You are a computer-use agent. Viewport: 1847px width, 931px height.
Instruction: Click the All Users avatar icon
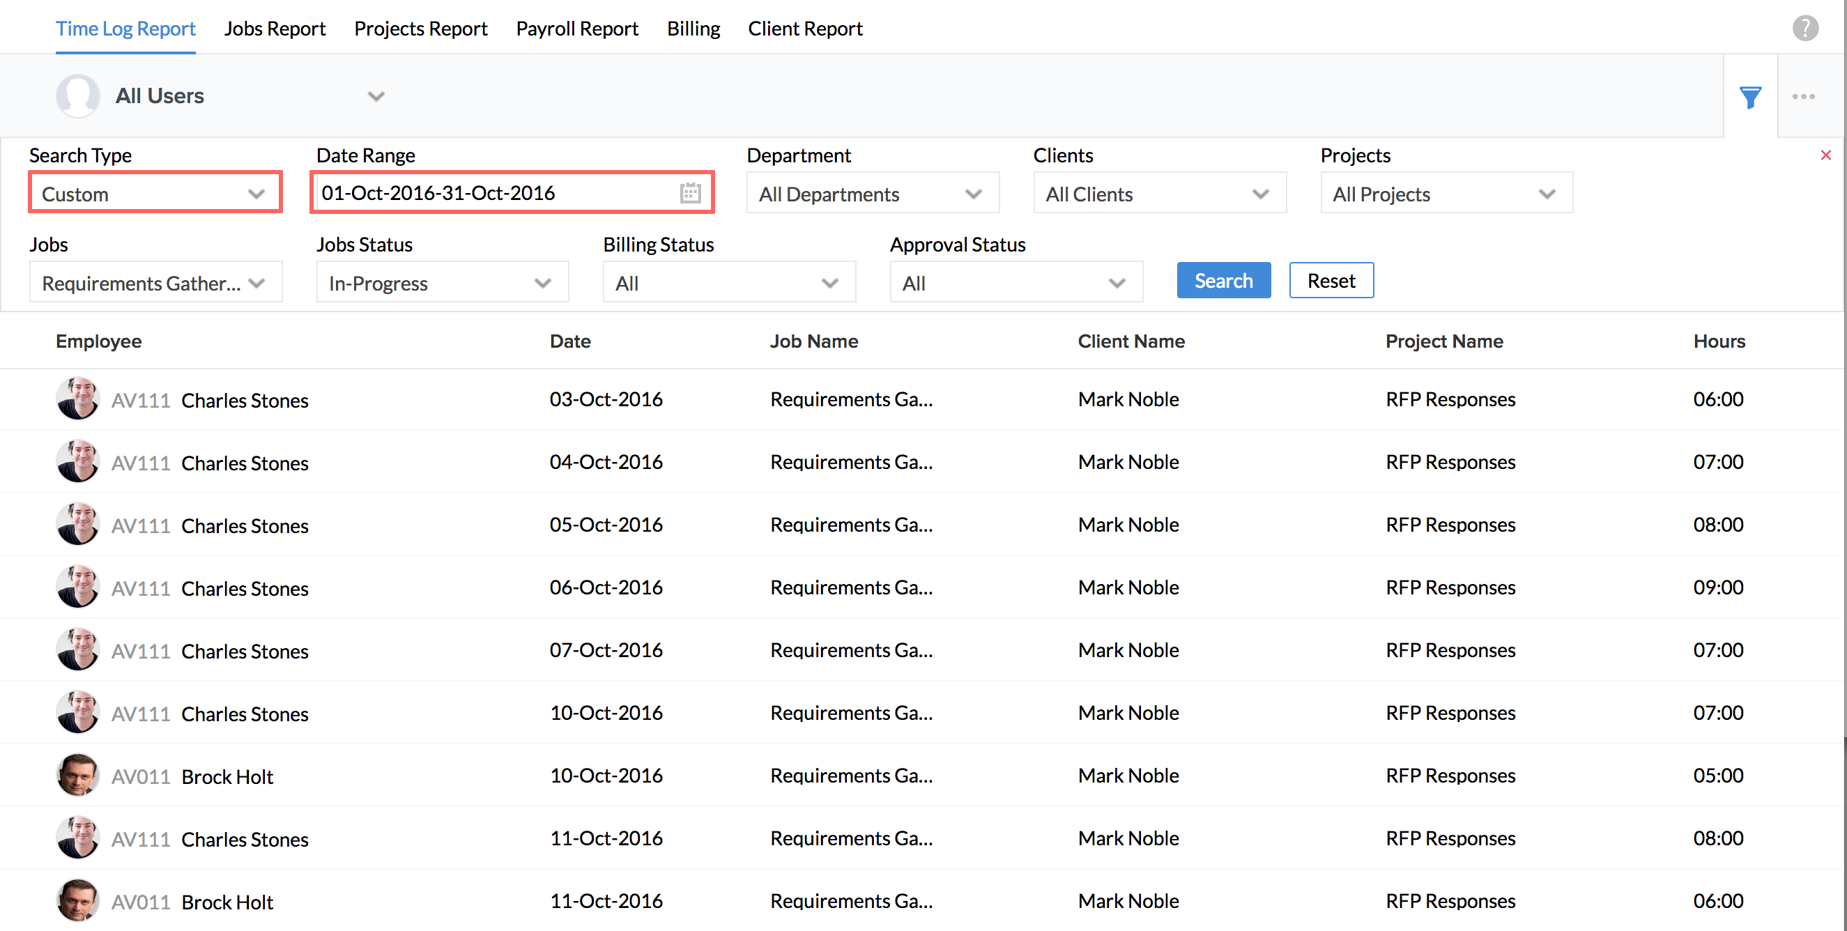pos(77,96)
